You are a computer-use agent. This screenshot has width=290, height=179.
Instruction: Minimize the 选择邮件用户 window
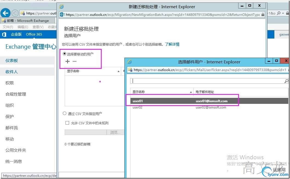pos(269,61)
